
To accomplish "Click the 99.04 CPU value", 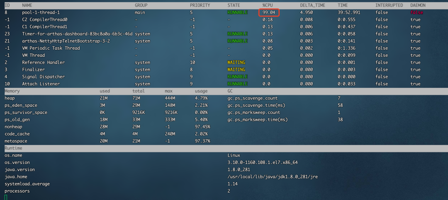I will click(269, 12).
